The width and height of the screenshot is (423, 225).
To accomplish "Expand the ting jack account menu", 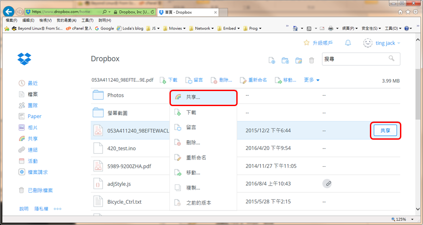I will click(388, 43).
